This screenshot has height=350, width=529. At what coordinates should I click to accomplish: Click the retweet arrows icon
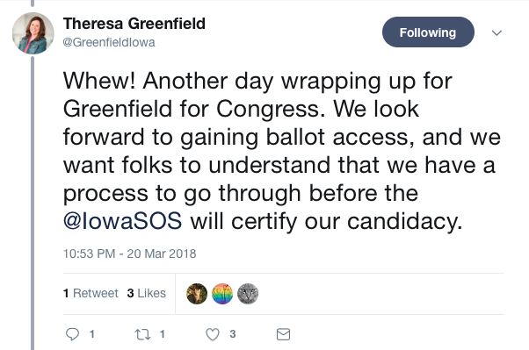coord(142,334)
